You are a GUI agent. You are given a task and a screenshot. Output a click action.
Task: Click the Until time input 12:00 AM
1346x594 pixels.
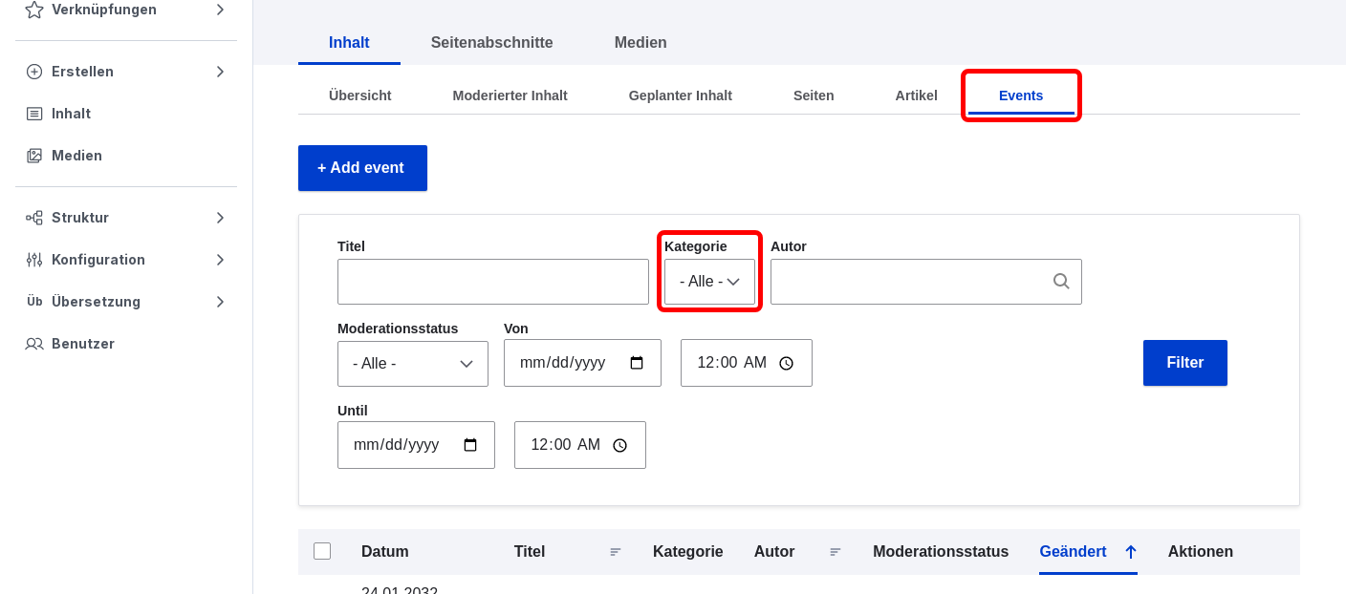[580, 445]
